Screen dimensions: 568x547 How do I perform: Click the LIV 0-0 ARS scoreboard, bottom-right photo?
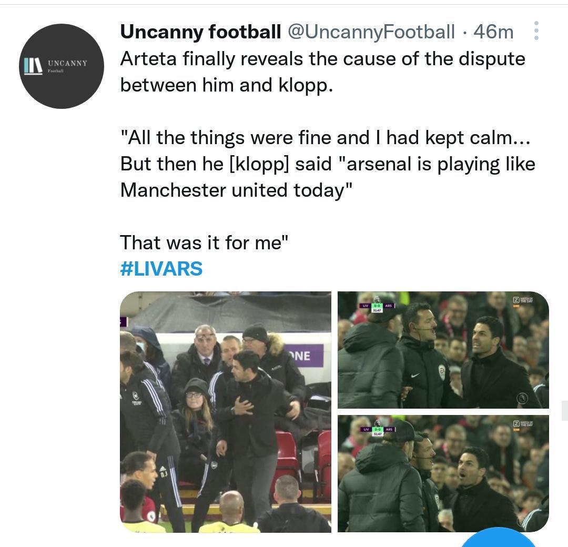377,430
